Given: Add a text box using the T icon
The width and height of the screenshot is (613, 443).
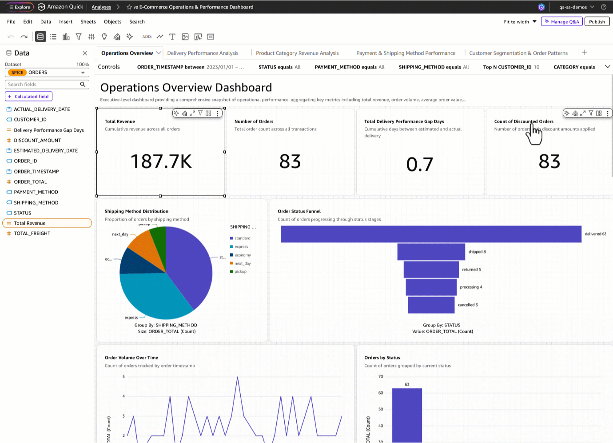Looking at the screenshot, I should [x=172, y=37].
